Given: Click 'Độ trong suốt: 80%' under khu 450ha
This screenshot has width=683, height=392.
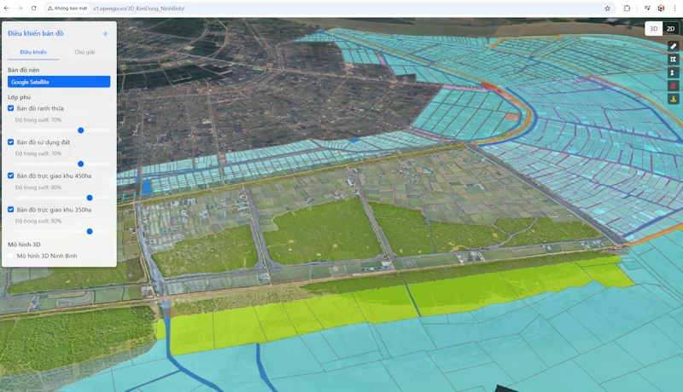Looking at the screenshot, I should coord(38,187).
